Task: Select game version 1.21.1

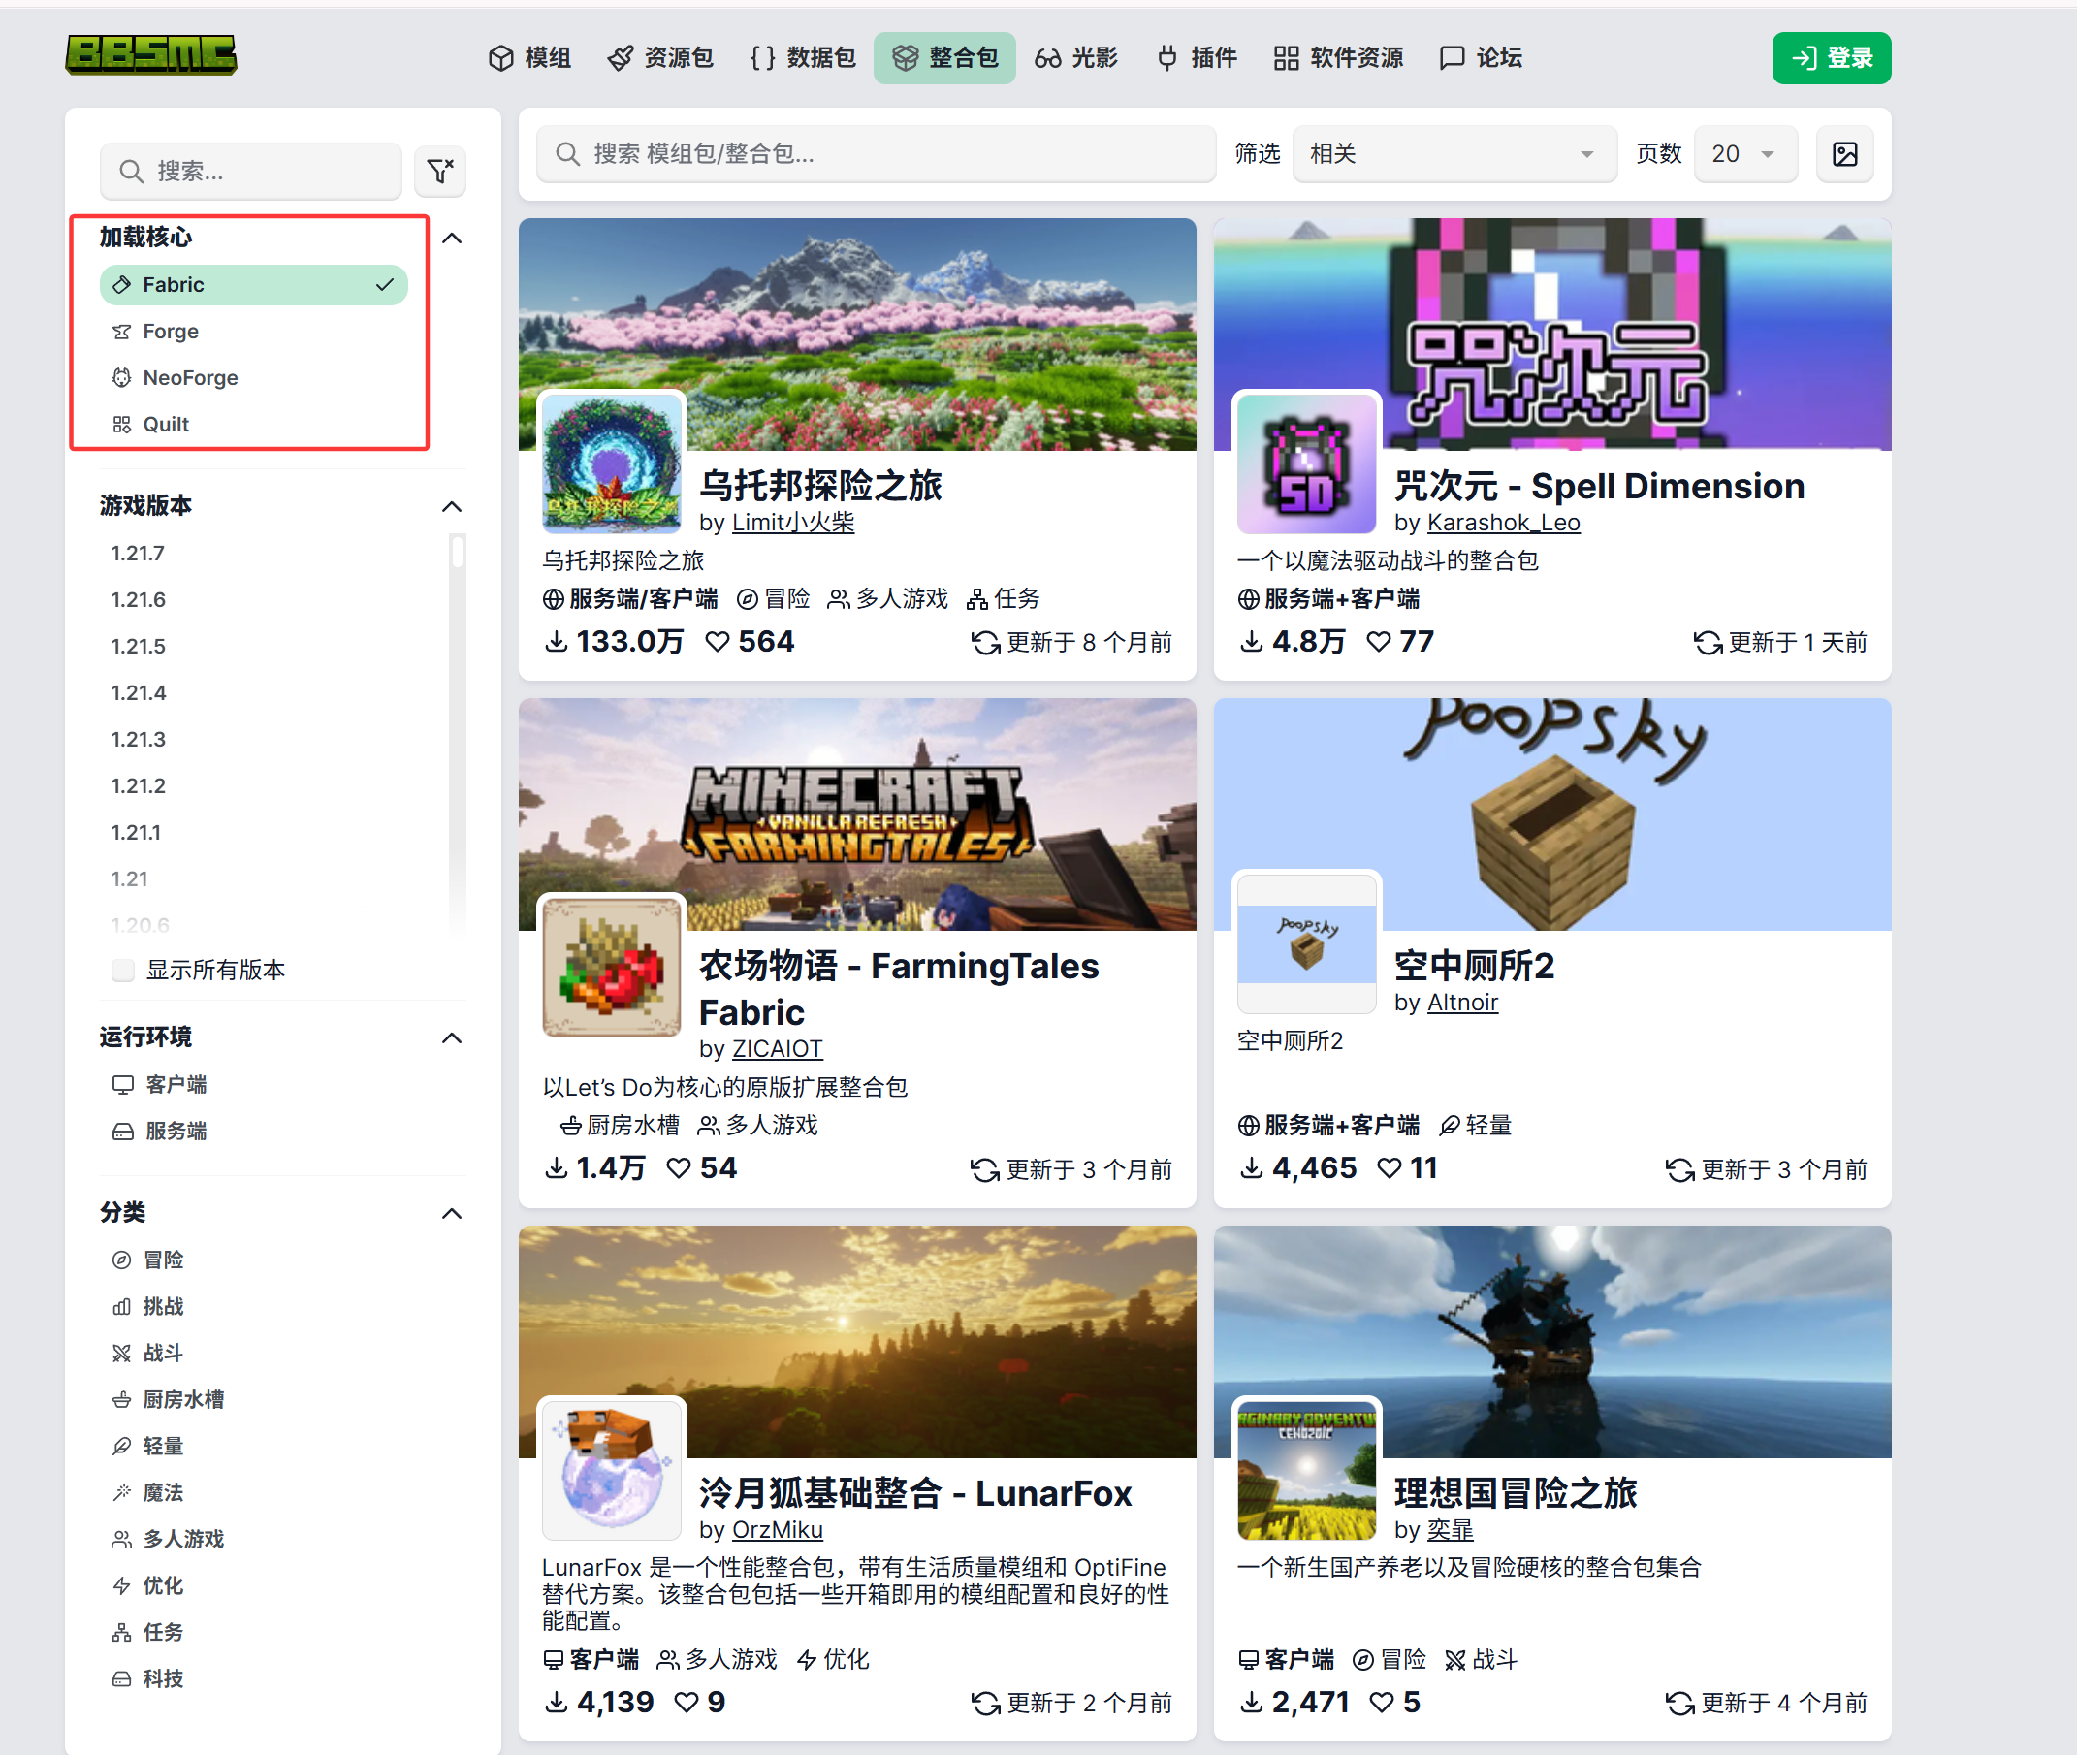Action: click(x=137, y=833)
